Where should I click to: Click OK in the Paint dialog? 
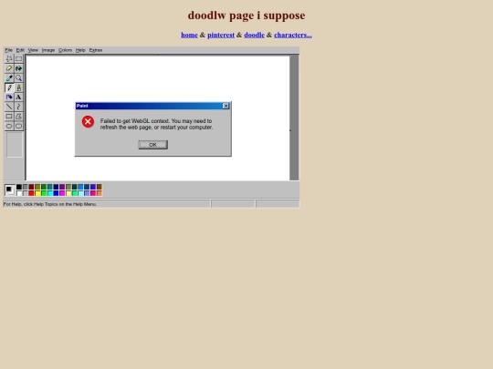click(x=152, y=145)
